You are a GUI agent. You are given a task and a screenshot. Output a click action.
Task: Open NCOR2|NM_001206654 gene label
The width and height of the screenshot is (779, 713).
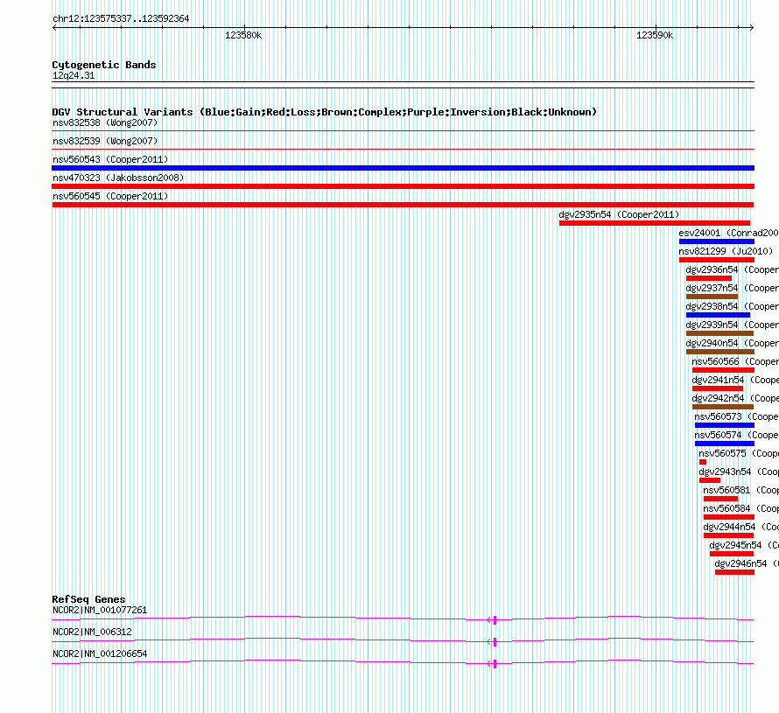pos(100,654)
